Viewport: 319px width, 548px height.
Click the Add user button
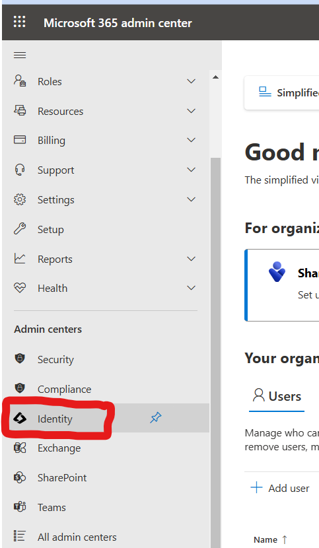pos(280,488)
